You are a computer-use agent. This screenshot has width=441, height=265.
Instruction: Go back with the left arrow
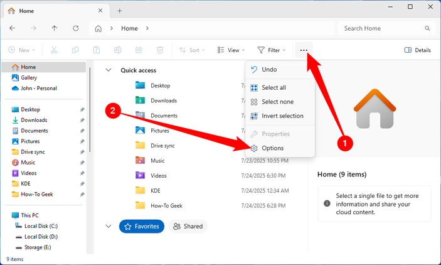12,28
